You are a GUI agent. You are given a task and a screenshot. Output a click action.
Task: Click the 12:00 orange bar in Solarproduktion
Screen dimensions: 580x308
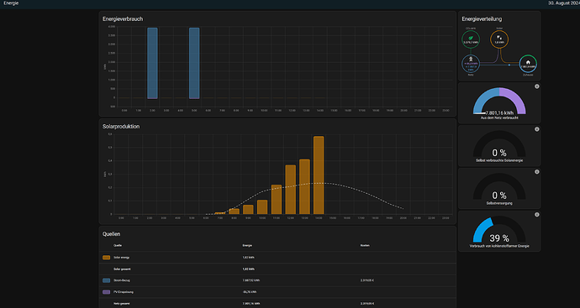[290, 190]
